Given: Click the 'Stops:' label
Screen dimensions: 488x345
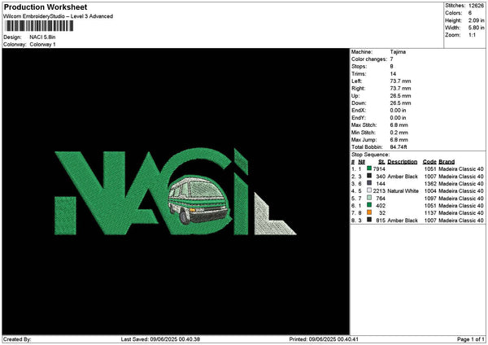Looking at the screenshot, I should pos(359,67).
